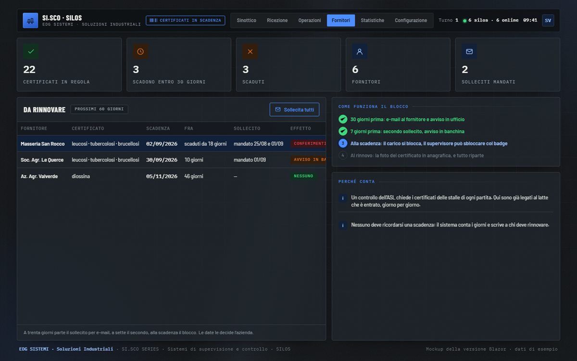Click the step 3 circle for Alla scadenza

343,143
